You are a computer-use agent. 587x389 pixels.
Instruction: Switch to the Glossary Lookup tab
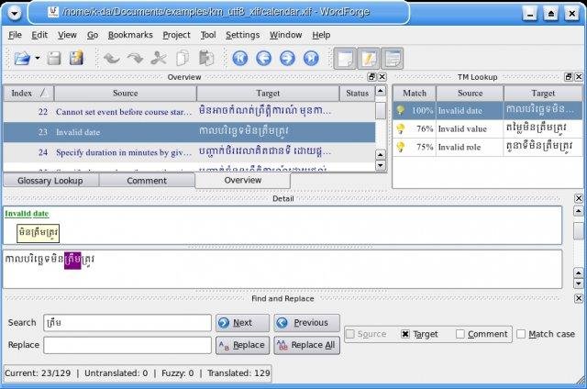coord(50,181)
